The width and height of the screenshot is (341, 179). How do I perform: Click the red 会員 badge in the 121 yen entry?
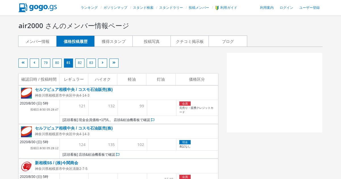click(185, 104)
